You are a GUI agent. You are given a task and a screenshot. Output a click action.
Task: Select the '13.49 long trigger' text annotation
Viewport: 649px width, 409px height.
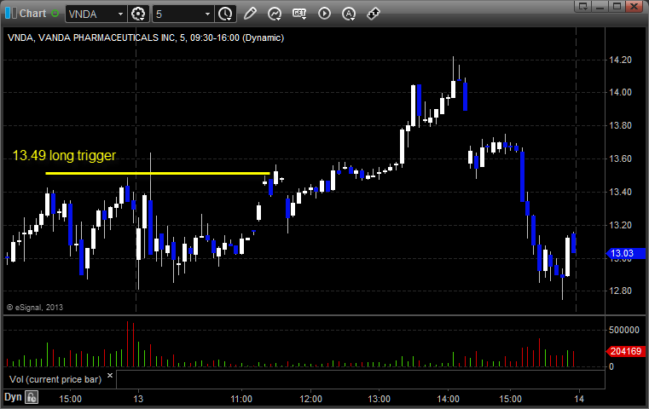point(64,155)
